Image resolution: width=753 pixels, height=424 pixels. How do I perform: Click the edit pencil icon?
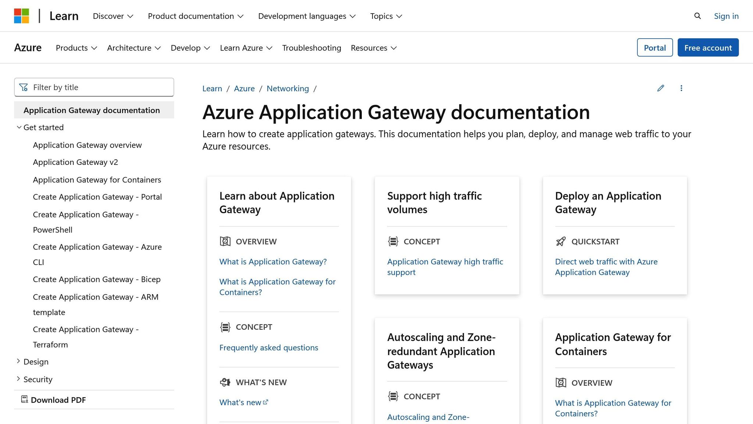click(661, 88)
